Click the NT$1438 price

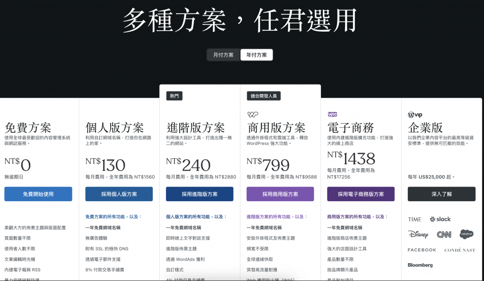point(351,158)
